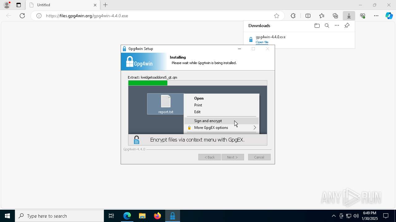The image size is (396, 222).
Task: Click the Open file link
Action: 262,42
